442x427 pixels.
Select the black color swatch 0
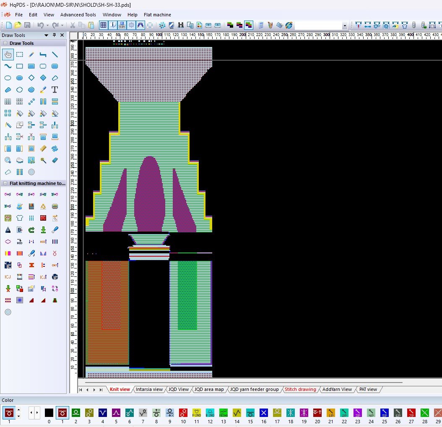coord(49,413)
